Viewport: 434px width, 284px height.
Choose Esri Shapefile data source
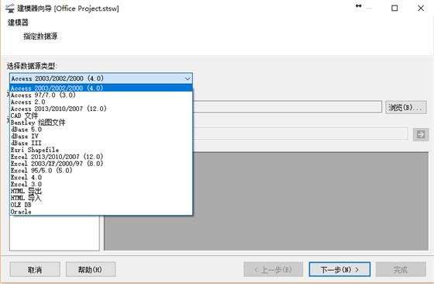point(101,150)
